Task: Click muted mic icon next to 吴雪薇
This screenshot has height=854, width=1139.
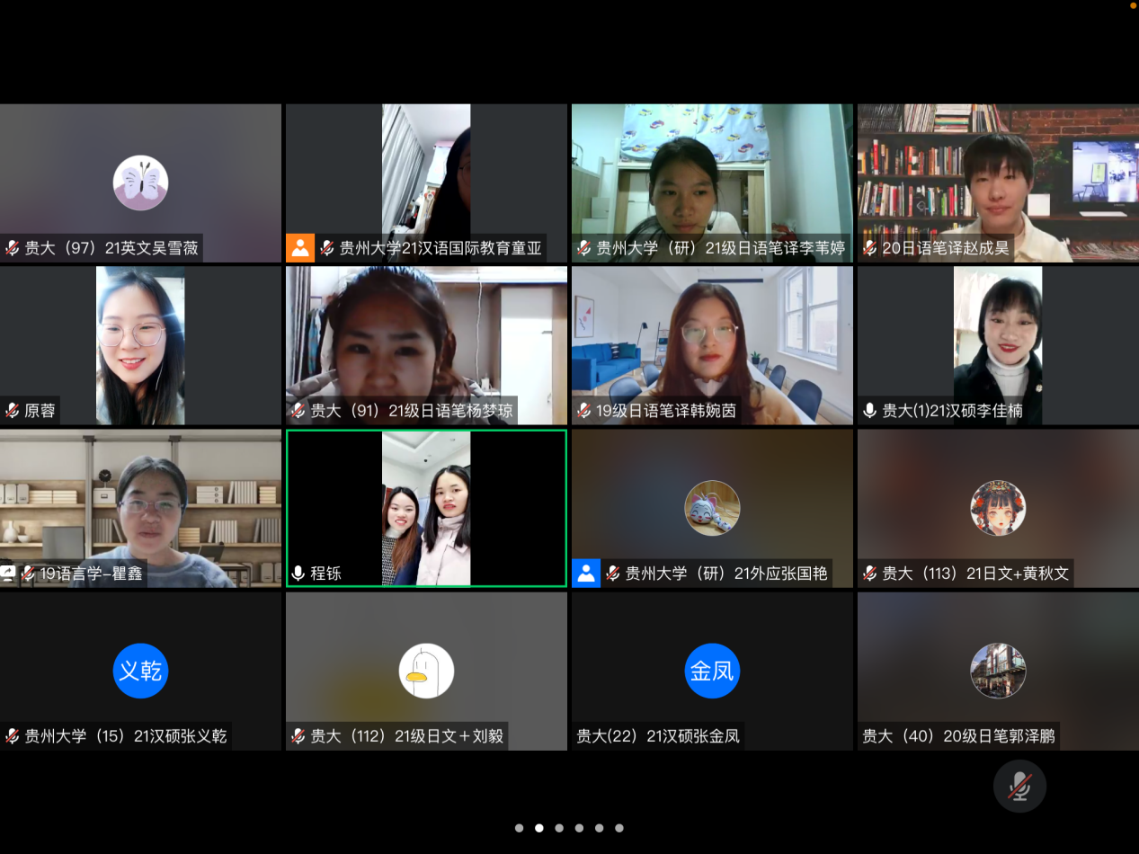Action: pyautogui.click(x=13, y=248)
